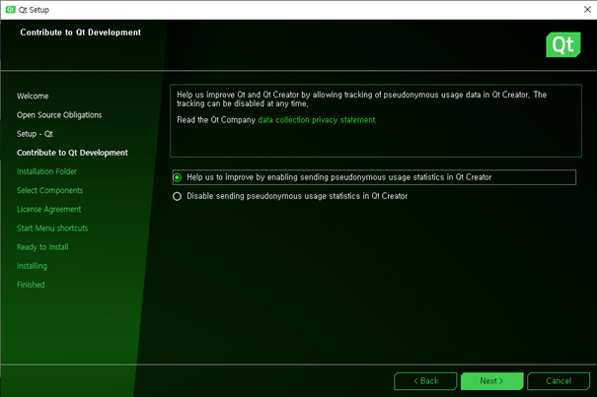Click the Finished sidebar step
This screenshot has height=397, width=597.
click(31, 285)
